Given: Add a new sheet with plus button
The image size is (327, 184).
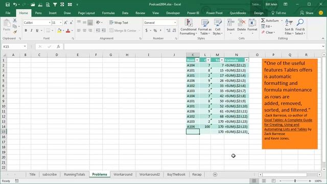Looking at the screenshot, I should tap(215, 174).
